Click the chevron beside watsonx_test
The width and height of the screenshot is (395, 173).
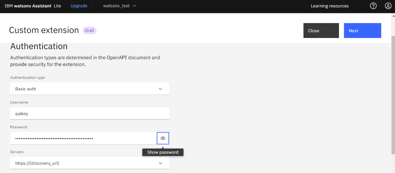tap(134, 6)
